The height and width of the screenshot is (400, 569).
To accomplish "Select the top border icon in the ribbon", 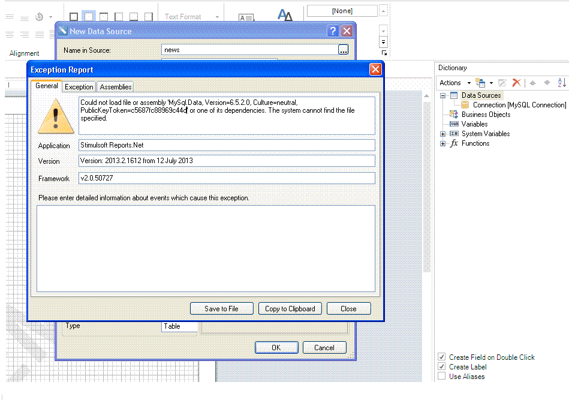I will tap(104, 17).
